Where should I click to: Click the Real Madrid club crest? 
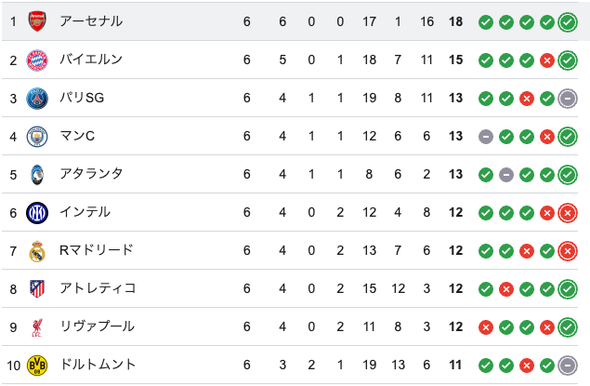pos(37,250)
